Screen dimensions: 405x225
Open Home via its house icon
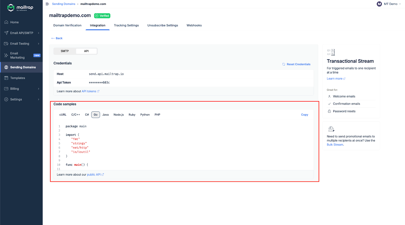pyautogui.click(x=6, y=22)
